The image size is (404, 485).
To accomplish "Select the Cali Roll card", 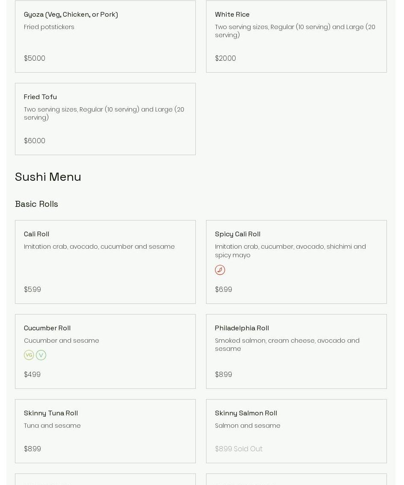I will [x=105, y=262].
